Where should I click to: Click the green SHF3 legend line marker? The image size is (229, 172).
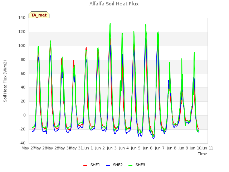pyautogui.click(x=130, y=166)
